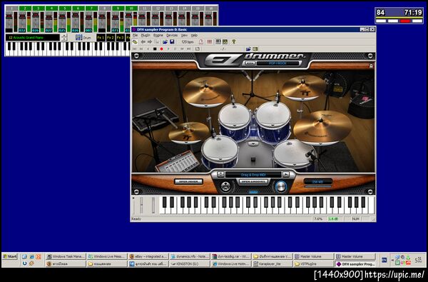Screen dimensions: 428x282
Task: Toggle mixer channel 1 button
Action: 11,9
